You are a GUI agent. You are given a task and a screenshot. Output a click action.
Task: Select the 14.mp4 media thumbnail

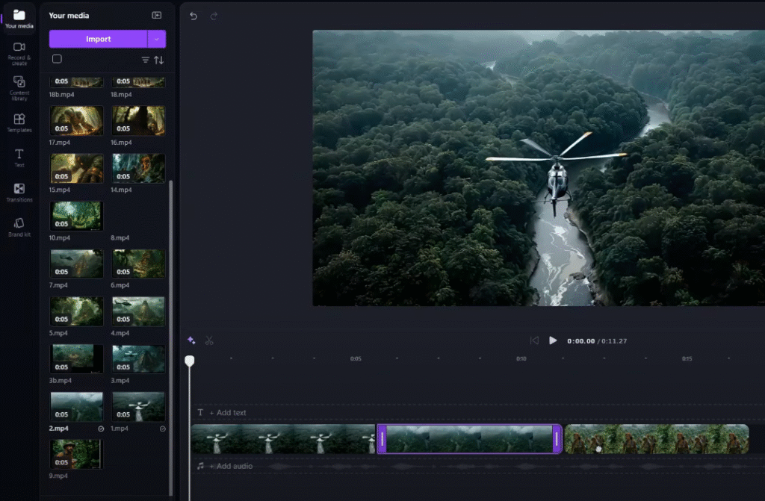(138, 168)
